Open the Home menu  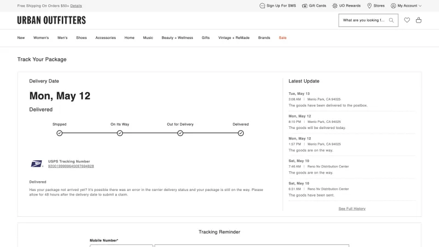click(x=130, y=37)
